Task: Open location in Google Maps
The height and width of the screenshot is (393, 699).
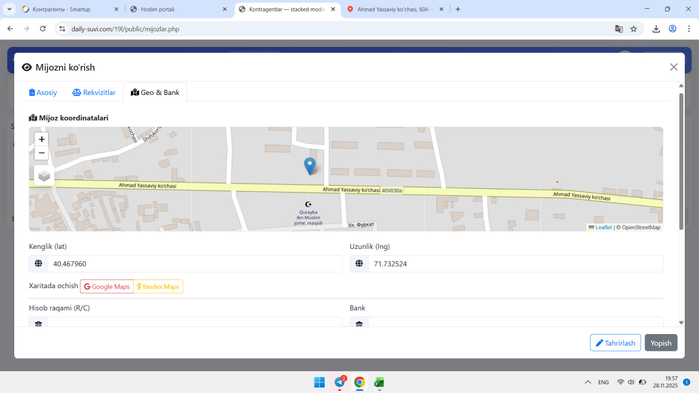Action: coord(107,287)
